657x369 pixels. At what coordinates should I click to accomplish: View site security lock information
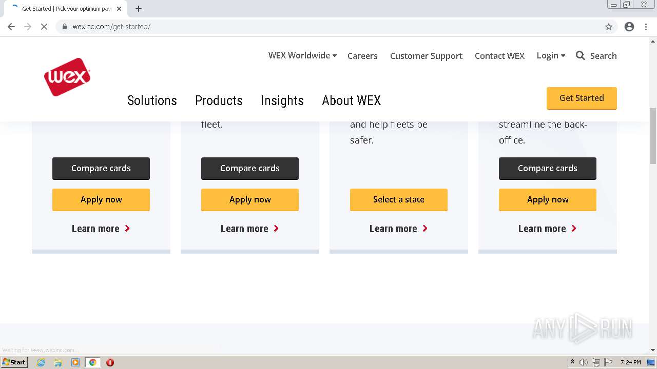pyautogui.click(x=65, y=27)
